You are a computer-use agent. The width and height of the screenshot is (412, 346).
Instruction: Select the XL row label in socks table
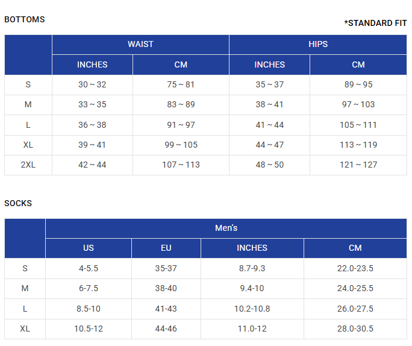(x=25, y=329)
